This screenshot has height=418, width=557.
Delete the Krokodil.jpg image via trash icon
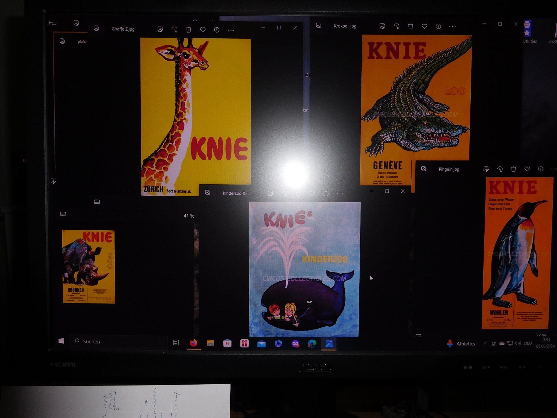411,26
